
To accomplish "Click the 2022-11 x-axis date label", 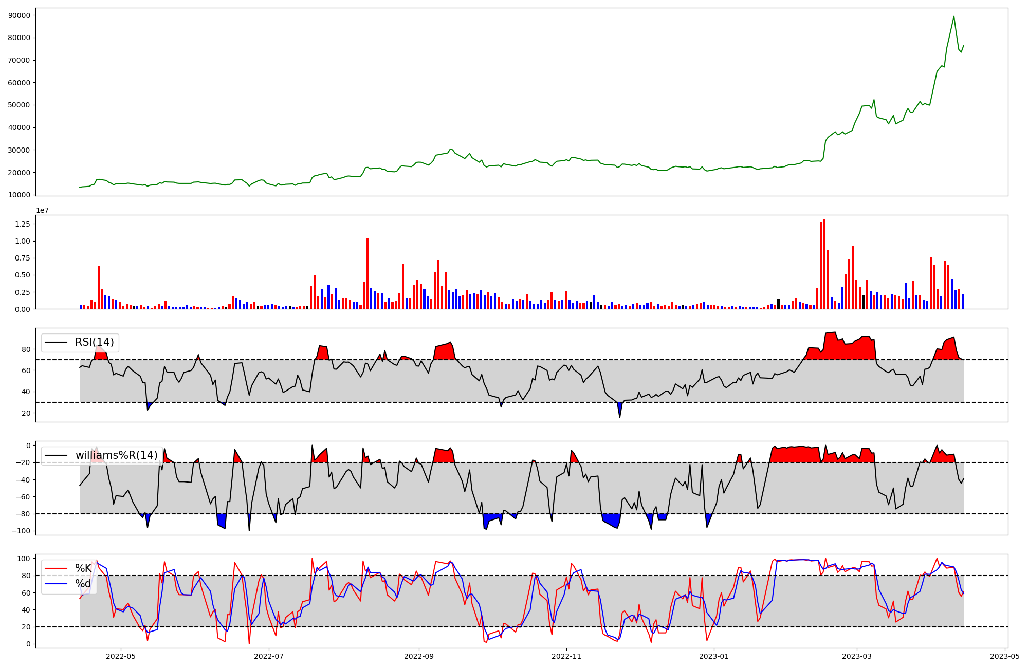I will click(566, 656).
